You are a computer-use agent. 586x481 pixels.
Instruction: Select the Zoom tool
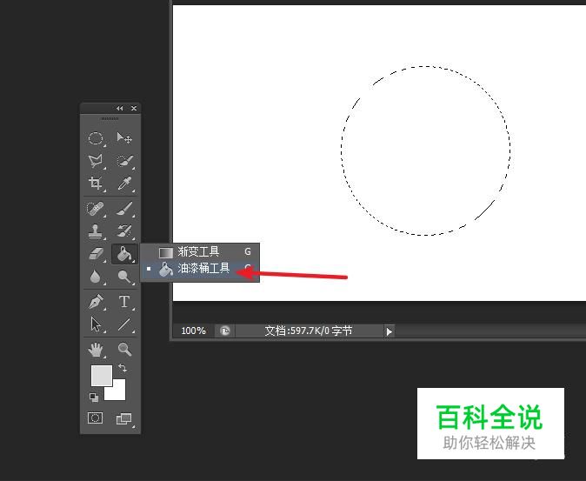(x=124, y=350)
